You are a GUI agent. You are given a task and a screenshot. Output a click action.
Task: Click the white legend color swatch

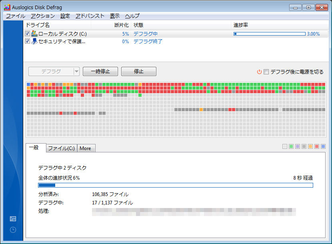[285, 146]
